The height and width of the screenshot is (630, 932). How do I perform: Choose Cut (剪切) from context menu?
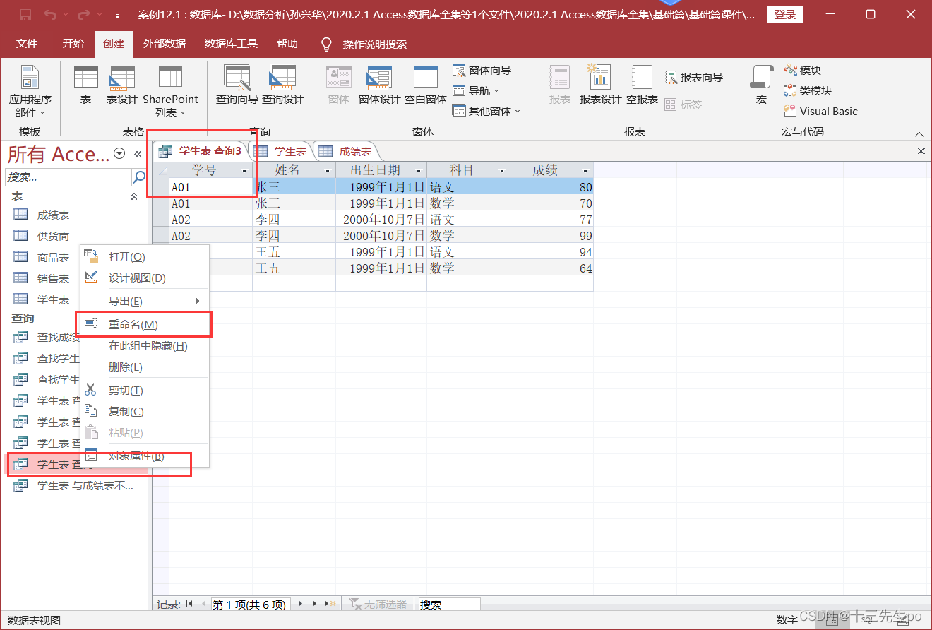point(145,391)
